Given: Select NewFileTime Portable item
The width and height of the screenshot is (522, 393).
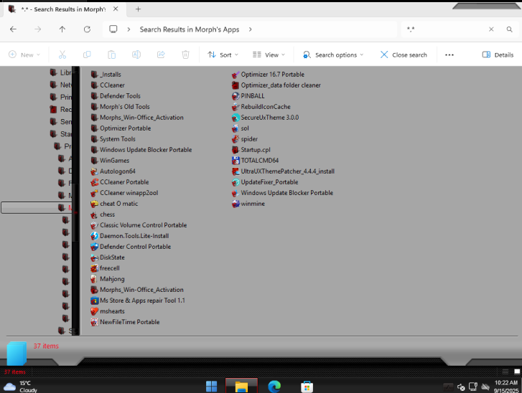Looking at the screenshot, I should click(x=125, y=322).
